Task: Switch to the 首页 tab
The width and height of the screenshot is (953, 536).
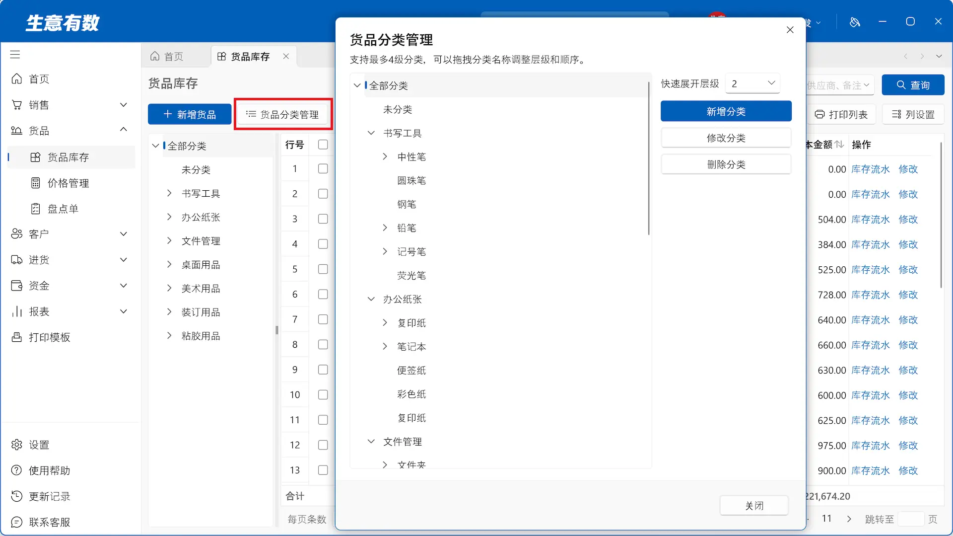Action: [167, 57]
